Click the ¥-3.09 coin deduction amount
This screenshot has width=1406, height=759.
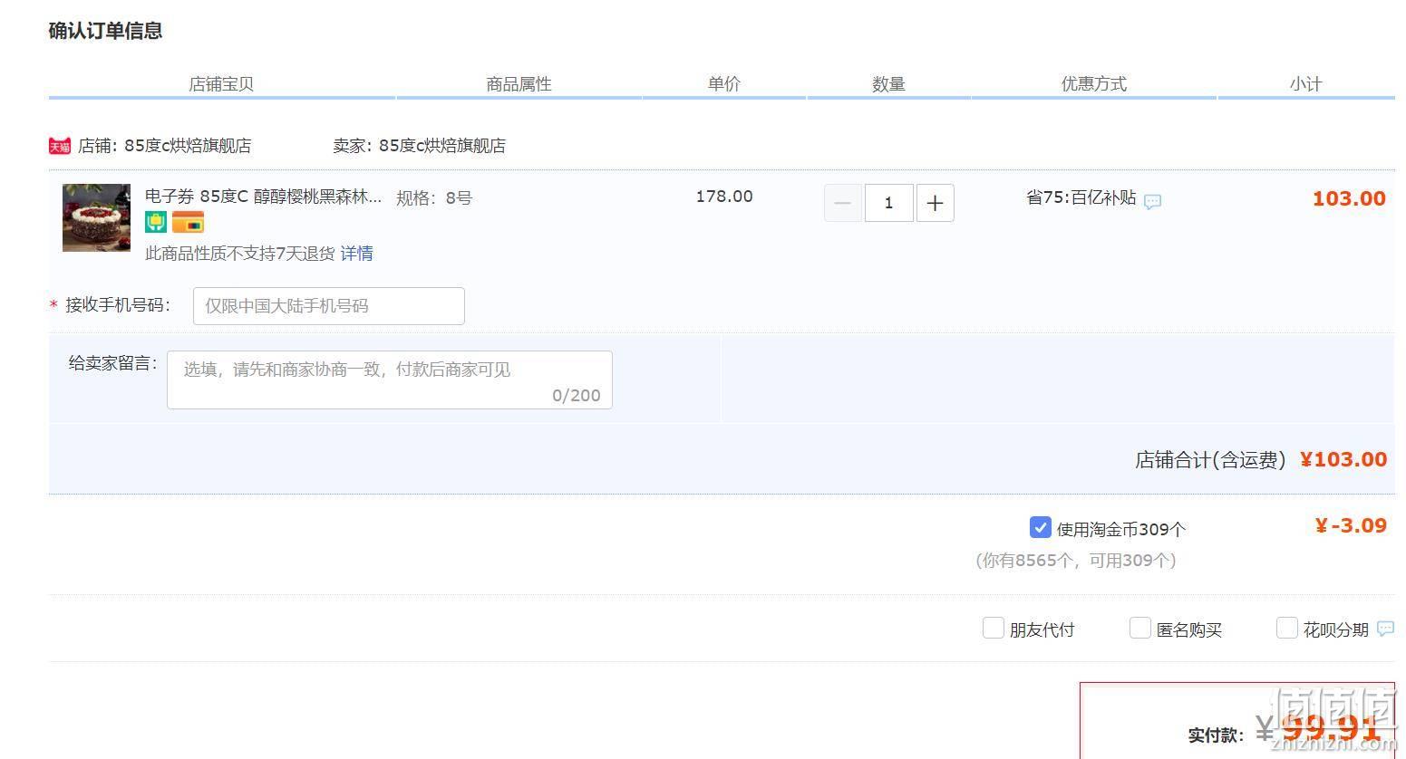click(1351, 525)
